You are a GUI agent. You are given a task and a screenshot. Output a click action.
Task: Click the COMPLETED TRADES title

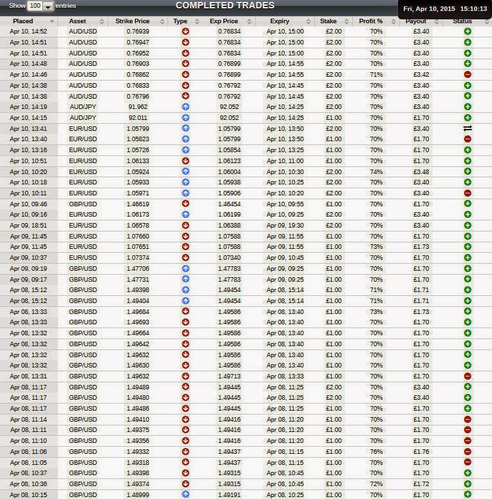point(225,5)
